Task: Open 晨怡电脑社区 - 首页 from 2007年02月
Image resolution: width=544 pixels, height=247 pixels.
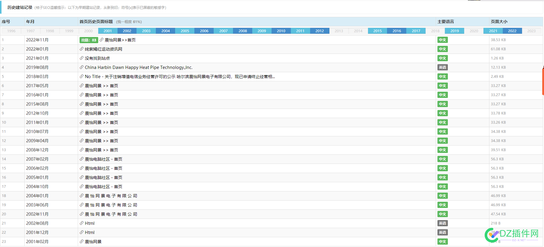Action: [104, 159]
